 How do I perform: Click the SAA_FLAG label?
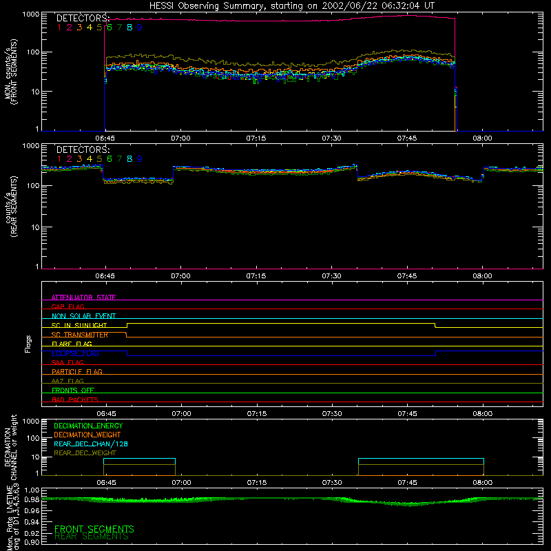pos(67,362)
